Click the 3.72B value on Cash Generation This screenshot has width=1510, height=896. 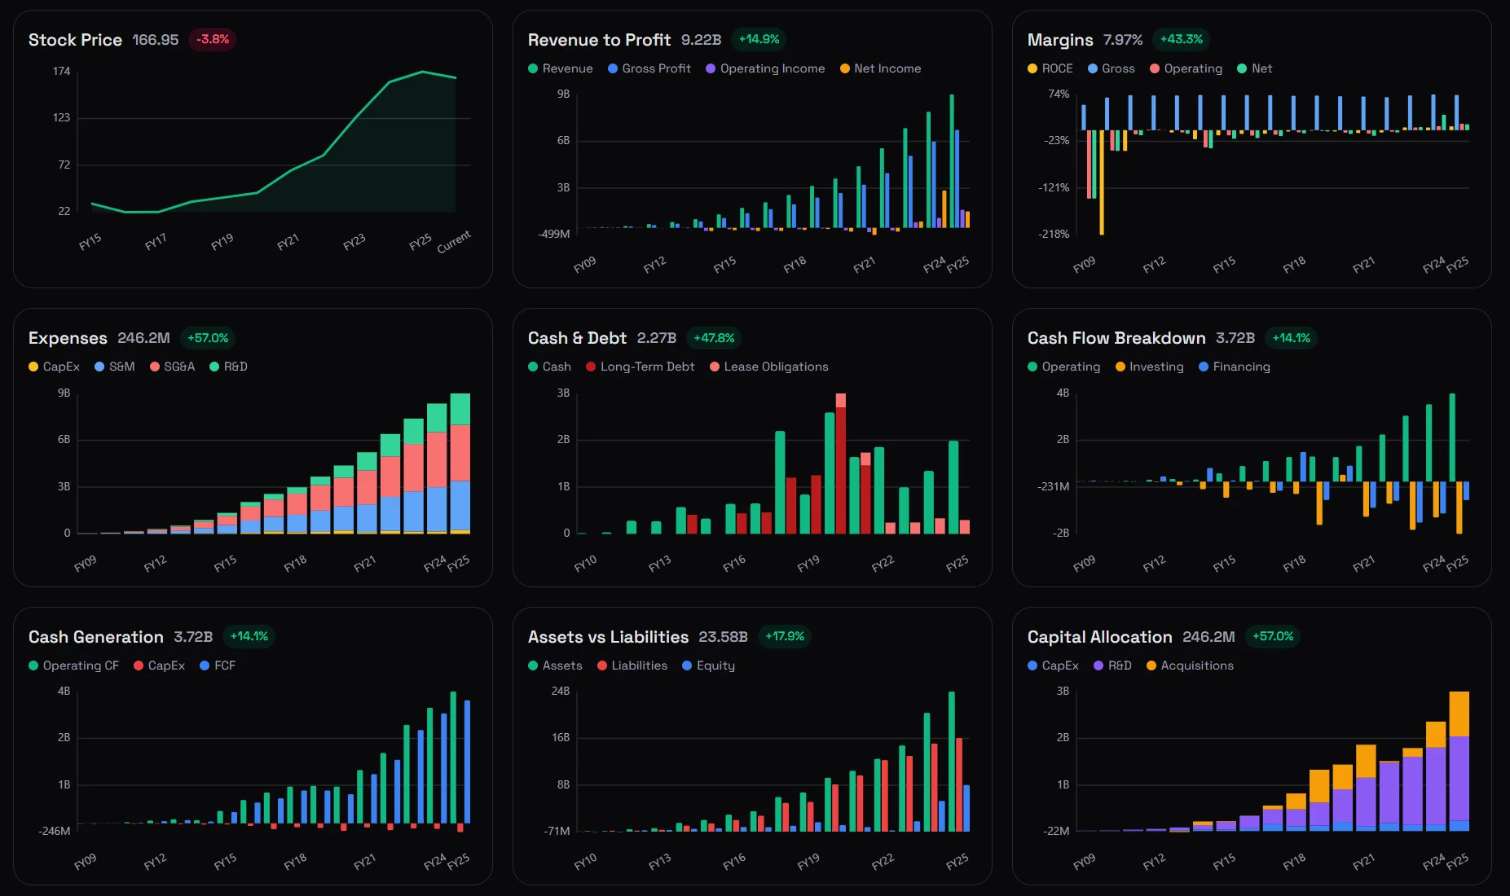[193, 637]
